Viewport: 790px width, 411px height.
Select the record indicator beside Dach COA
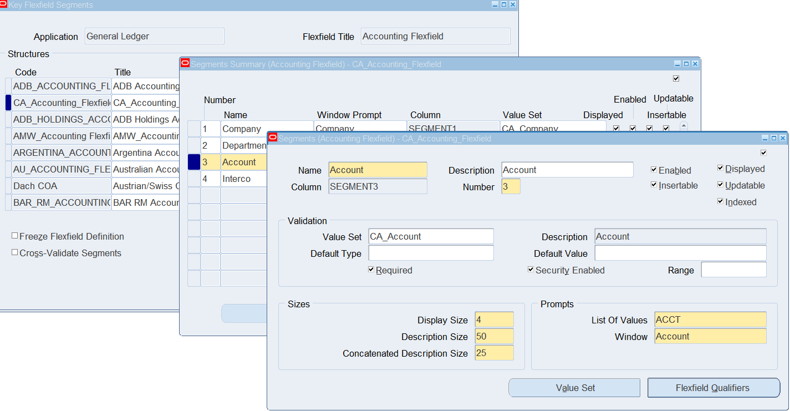tap(8, 186)
